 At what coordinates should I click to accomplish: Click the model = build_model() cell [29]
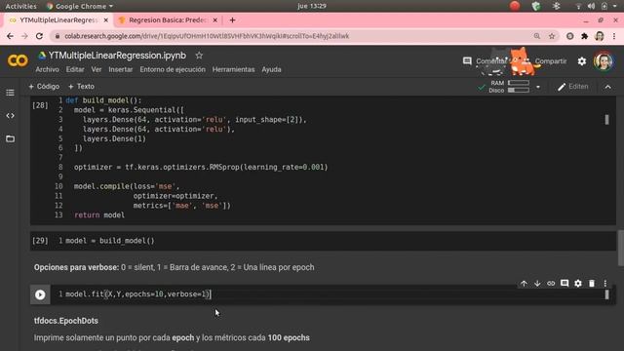click(x=323, y=241)
